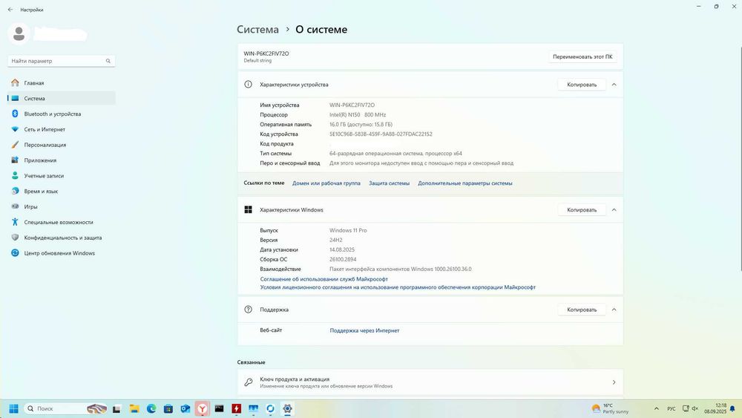Open Учетные записи section

coord(62,176)
